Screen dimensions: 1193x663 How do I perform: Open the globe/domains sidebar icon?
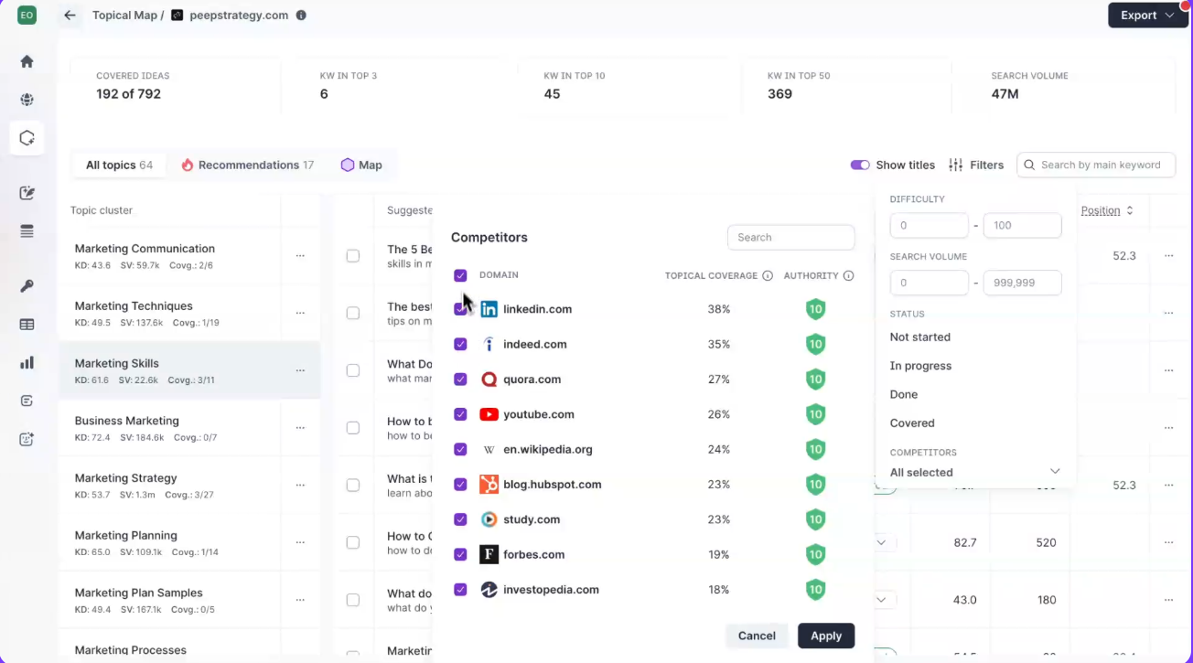27,99
